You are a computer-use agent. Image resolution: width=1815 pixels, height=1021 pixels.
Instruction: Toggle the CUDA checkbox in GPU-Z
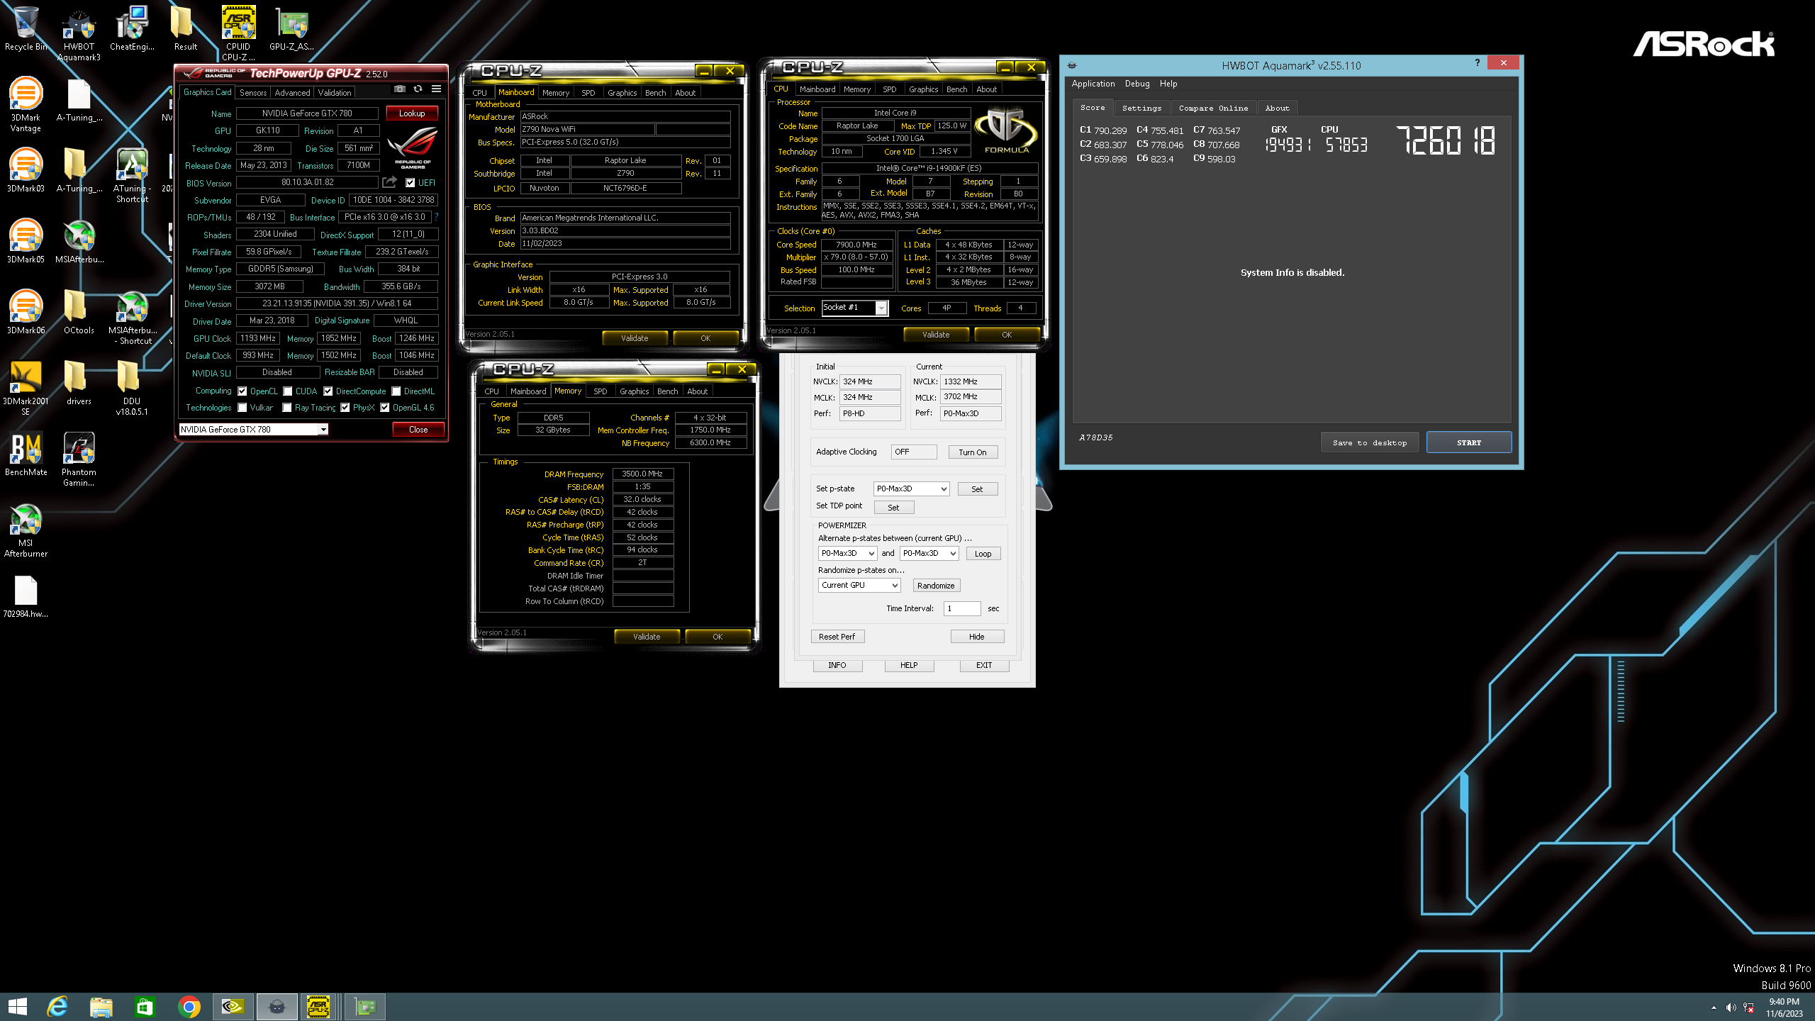pyautogui.click(x=288, y=391)
